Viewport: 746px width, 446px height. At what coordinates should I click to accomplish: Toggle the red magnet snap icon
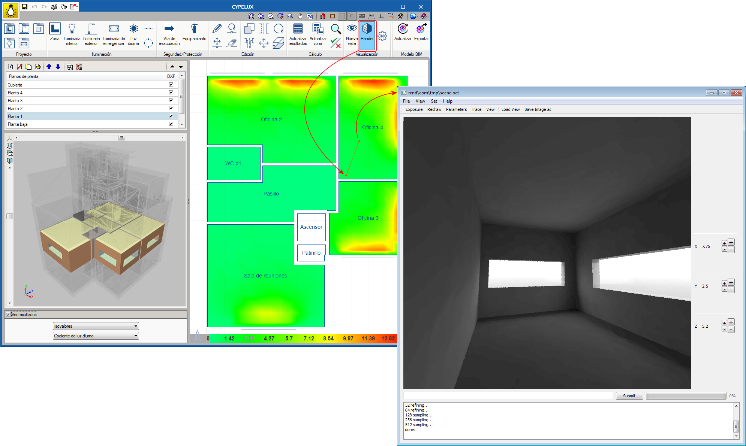point(323,16)
